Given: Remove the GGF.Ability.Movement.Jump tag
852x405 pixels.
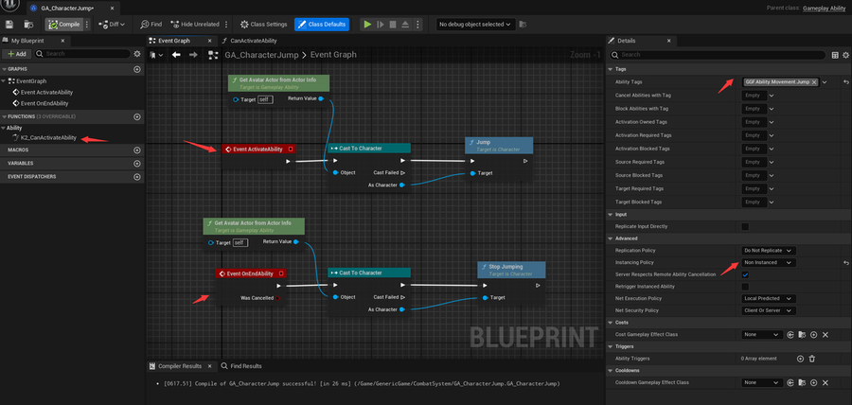Looking at the screenshot, I should [814, 82].
